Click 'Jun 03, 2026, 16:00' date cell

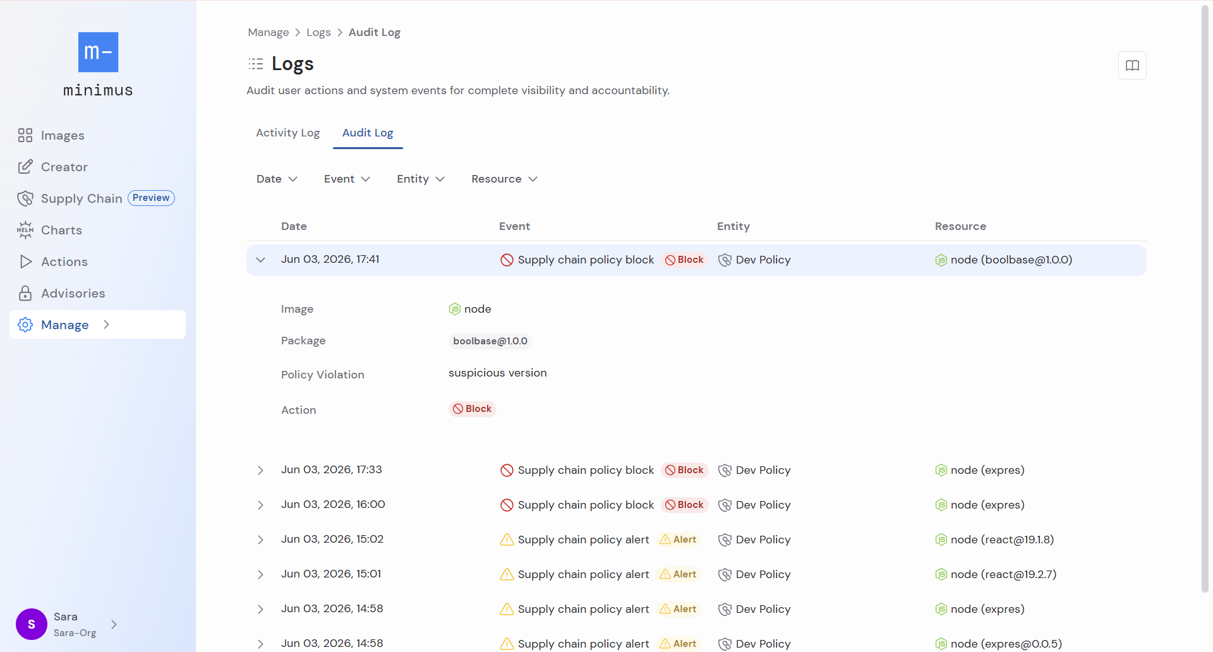click(333, 504)
